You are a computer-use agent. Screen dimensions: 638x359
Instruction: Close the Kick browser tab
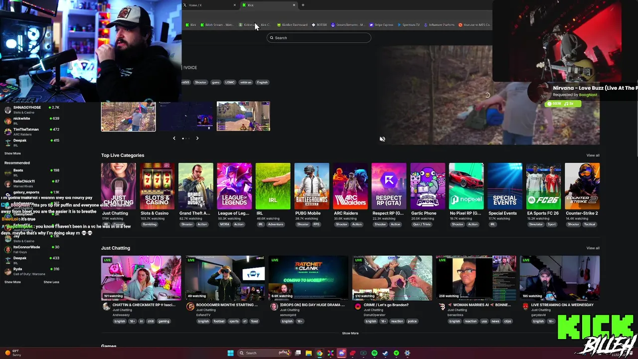(x=294, y=5)
